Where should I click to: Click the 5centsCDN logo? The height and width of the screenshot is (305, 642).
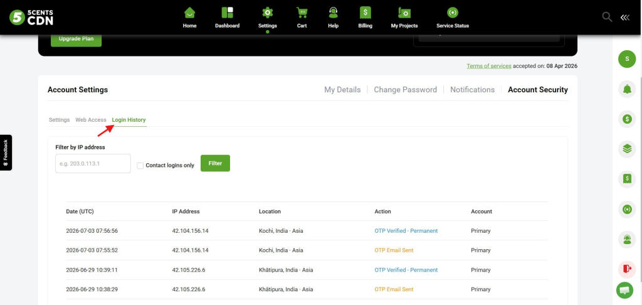pyautogui.click(x=31, y=17)
